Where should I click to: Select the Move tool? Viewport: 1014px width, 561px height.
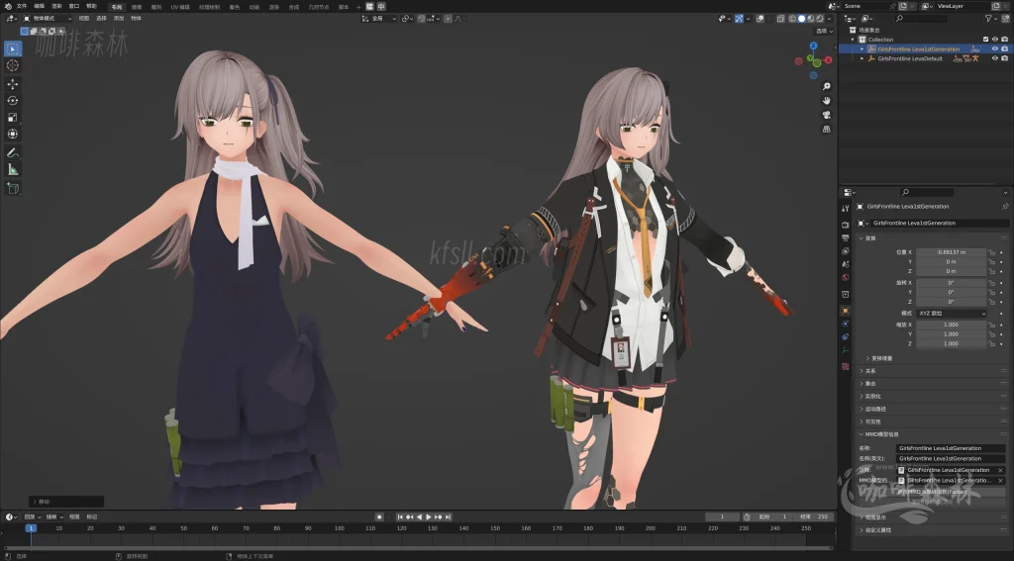[13, 84]
